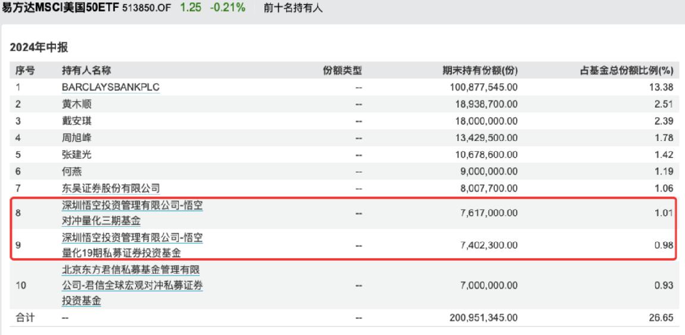
Task: Click holder name 黄木顺
Action: (76, 104)
